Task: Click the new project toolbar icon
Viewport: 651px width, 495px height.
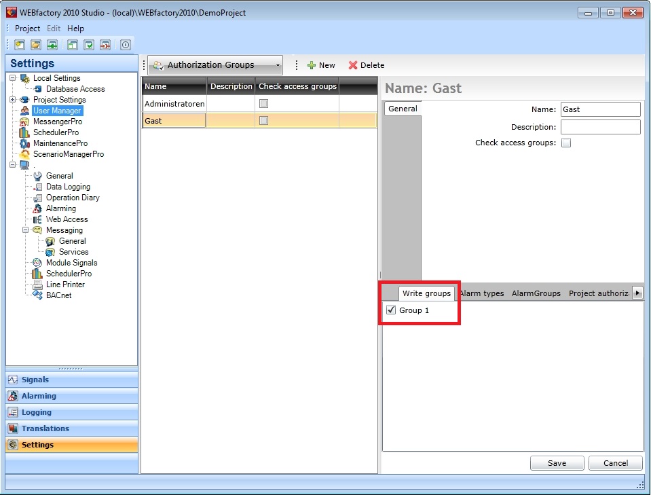Action: [x=20, y=45]
